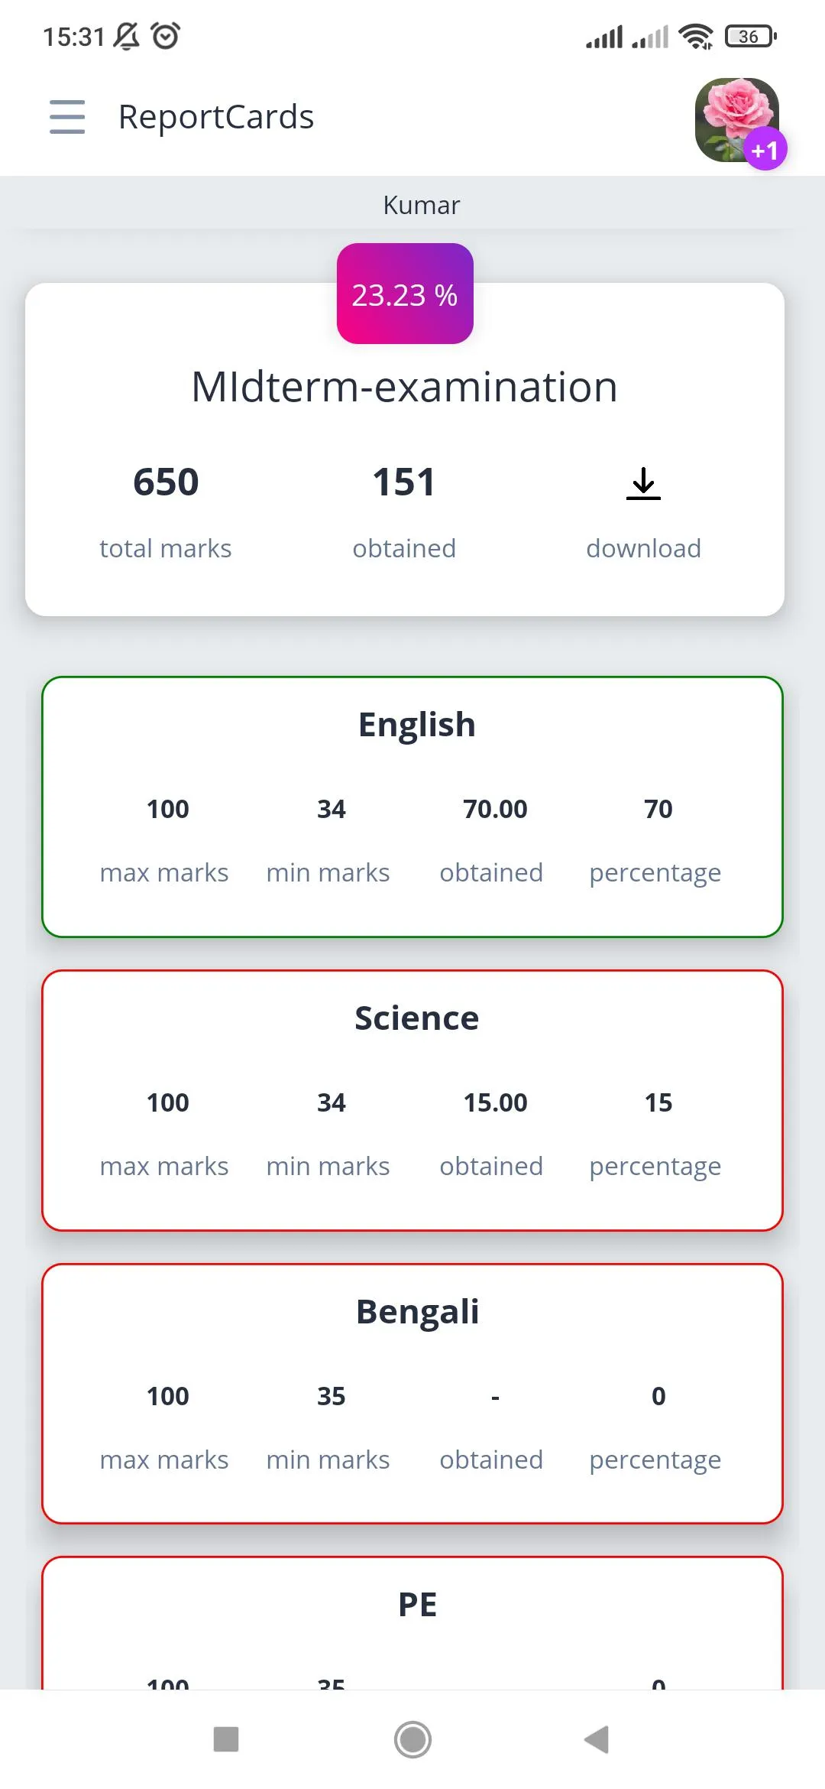Click the download arrow icon
The image size is (825, 1789).
(x=643, y=483)
